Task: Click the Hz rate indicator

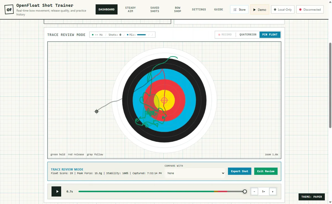Action: 97,35
